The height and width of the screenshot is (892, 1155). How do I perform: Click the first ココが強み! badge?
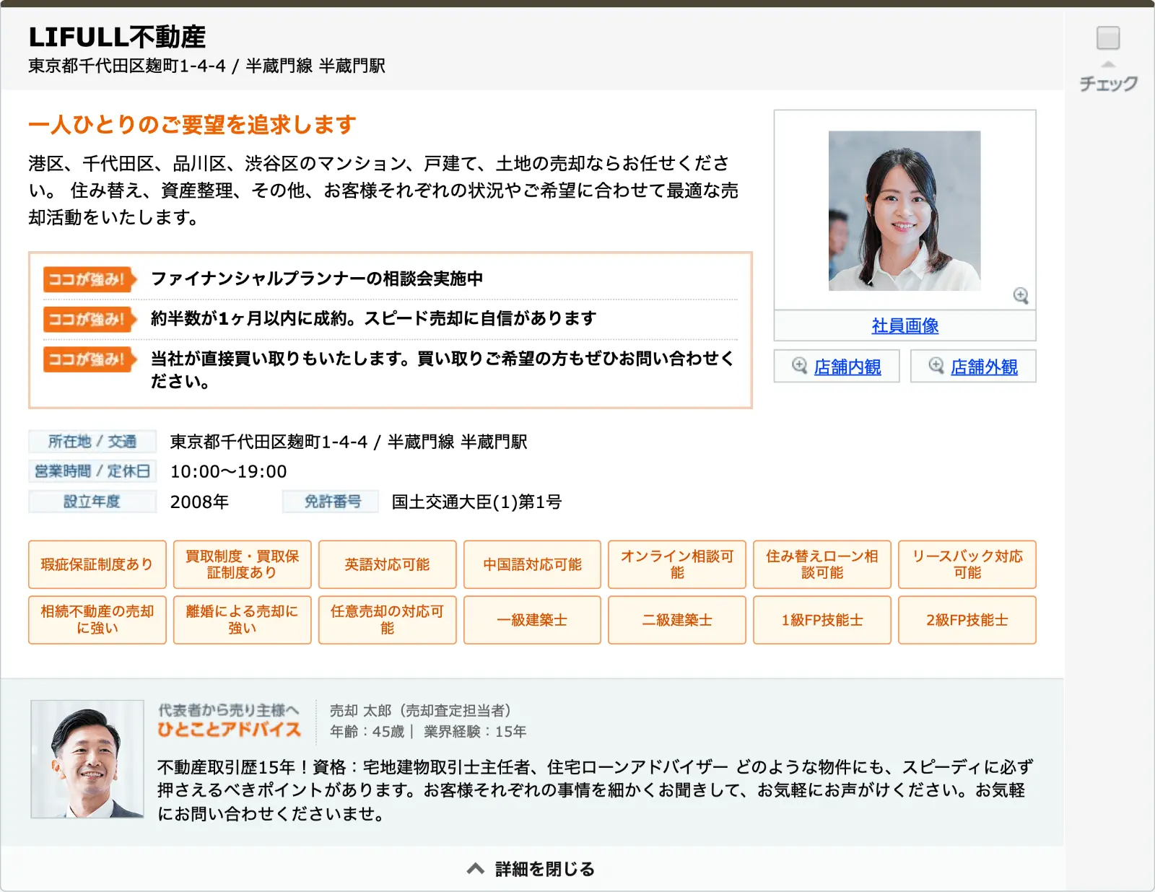pyautogui.click(x=90, y=279)
